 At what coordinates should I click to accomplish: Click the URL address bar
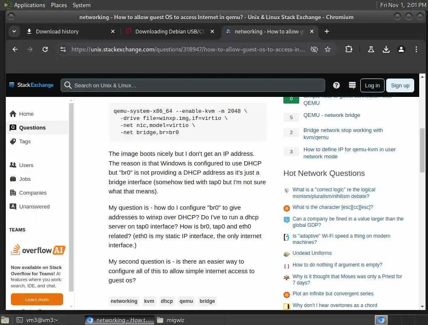pos(188,49)
